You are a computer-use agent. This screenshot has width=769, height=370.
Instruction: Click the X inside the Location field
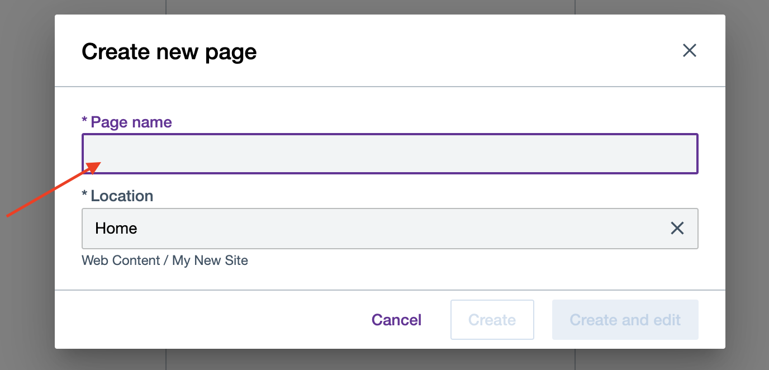(677, 228)
